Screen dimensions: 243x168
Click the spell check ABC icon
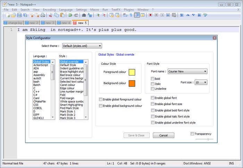click(x=205, y=15)
